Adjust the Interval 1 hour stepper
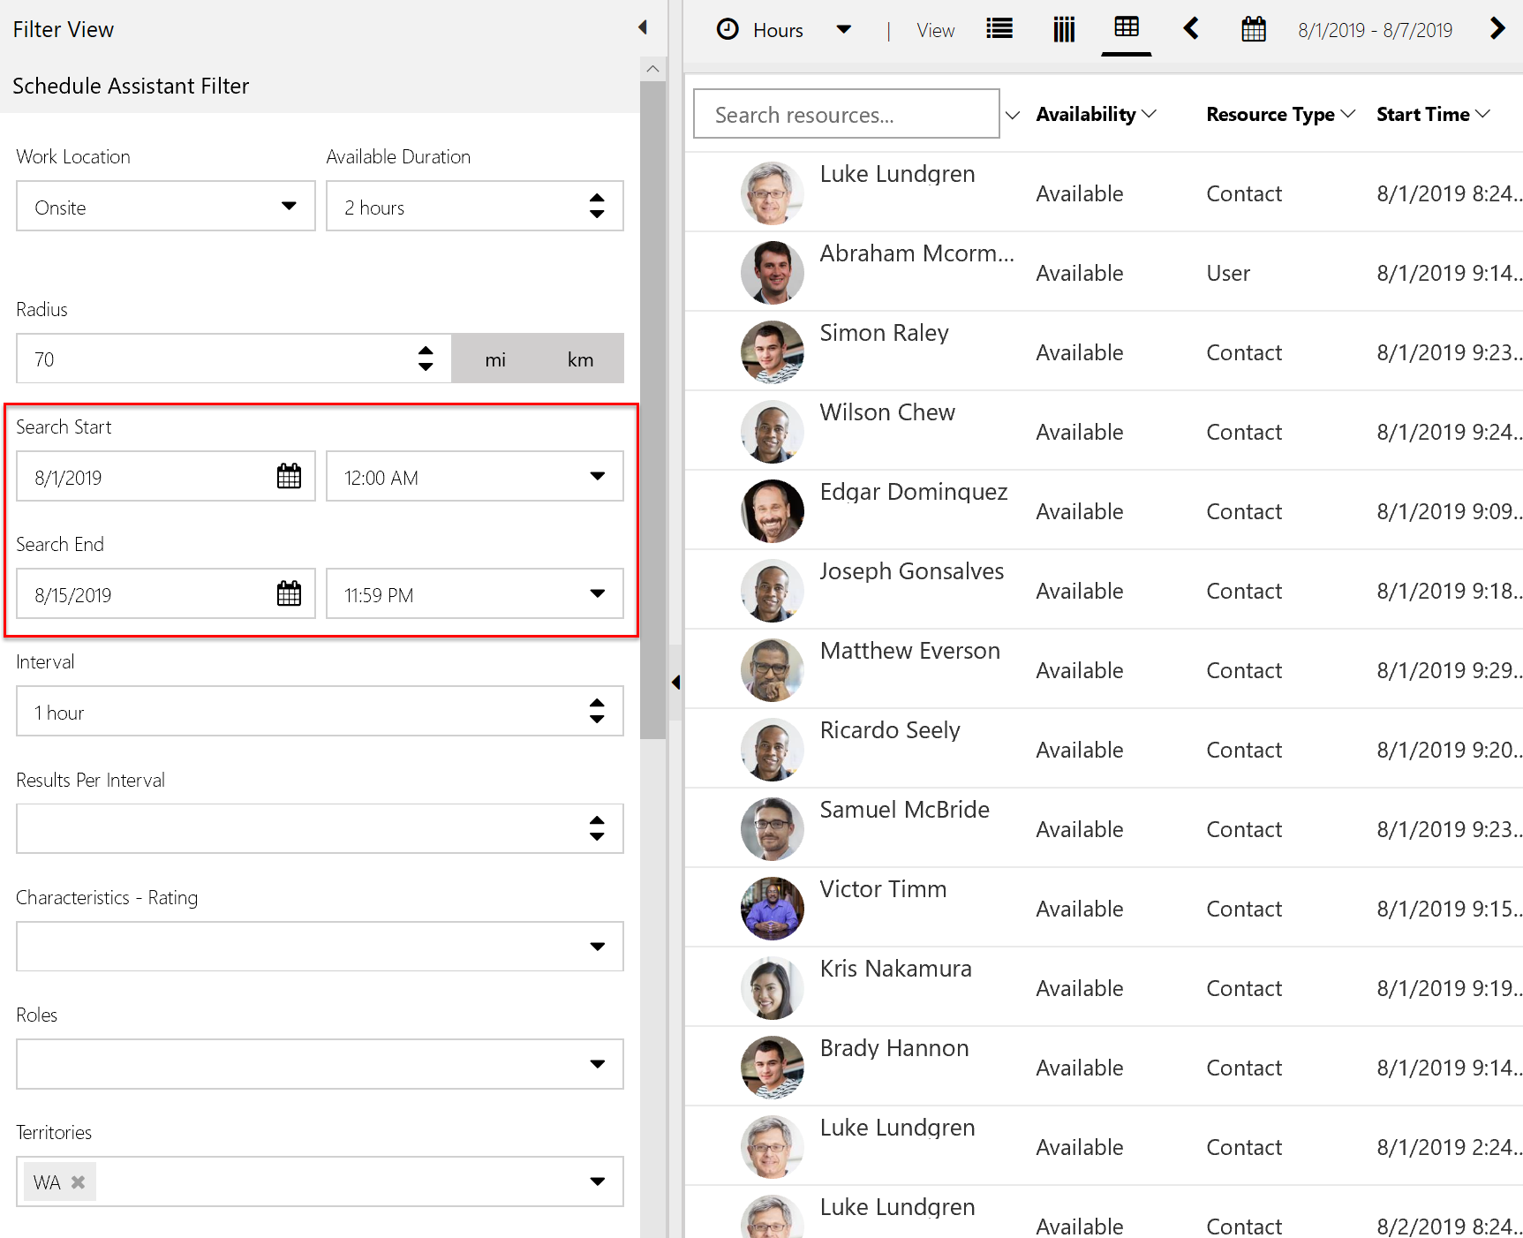1523x1238 pixels. (x=597, y=712)
